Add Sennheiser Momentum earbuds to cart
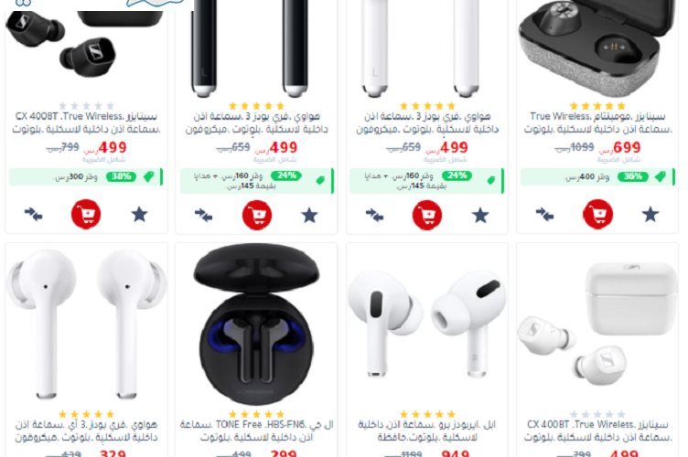688x457 pixels. coord(597,214)
